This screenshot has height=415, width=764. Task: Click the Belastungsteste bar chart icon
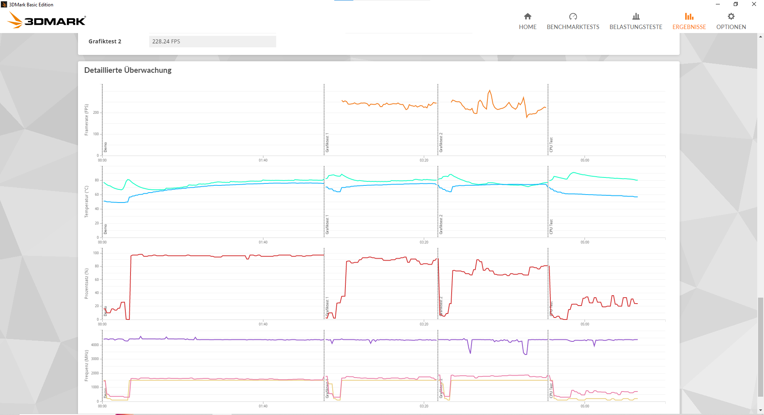[x=636, y=16]
